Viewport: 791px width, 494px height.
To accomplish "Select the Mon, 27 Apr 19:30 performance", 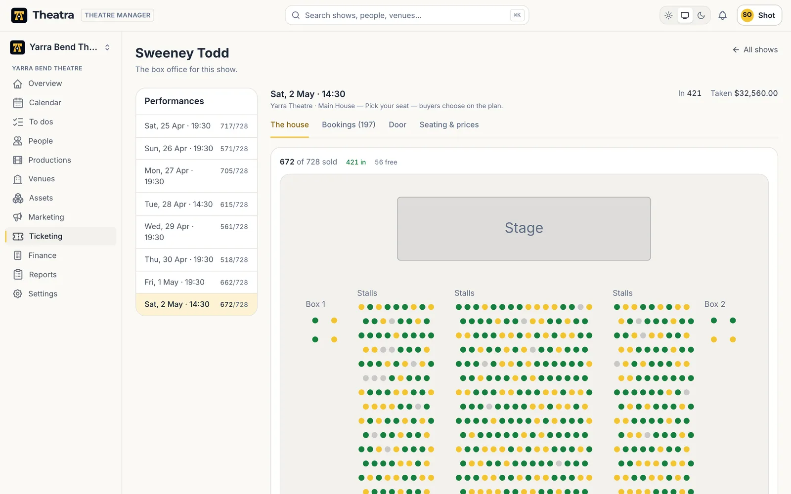I will 196,176.
